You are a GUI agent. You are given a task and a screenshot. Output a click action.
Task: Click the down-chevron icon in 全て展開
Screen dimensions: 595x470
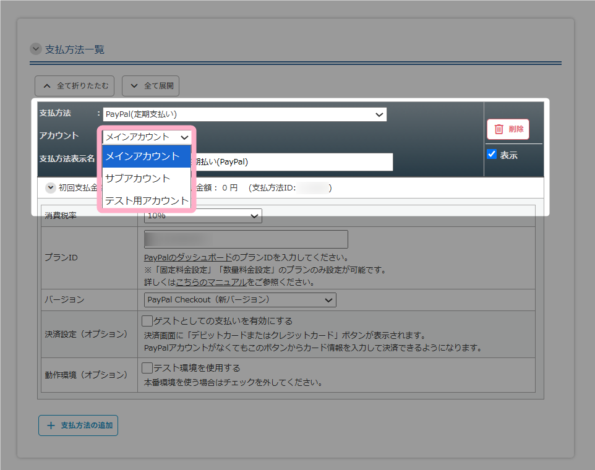click(x=134, y=86)
